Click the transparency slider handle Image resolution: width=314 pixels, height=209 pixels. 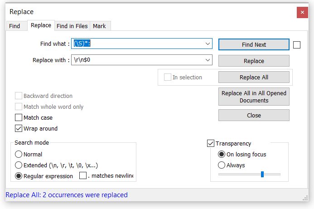(x=262, y=175)
